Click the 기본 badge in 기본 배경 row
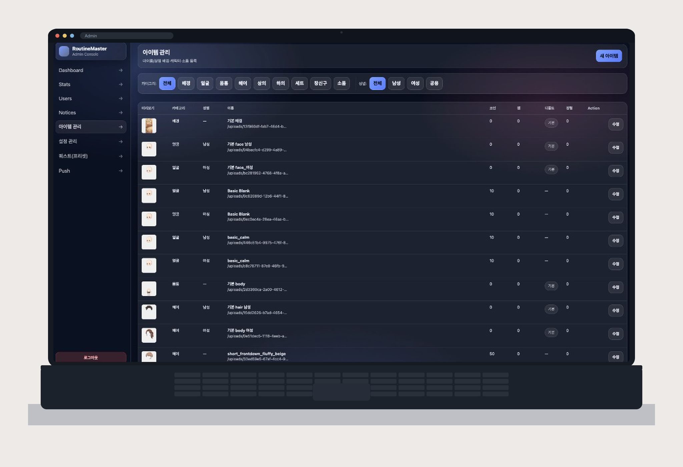Screen dimensions: 683x467 click(x=551, y=123)
